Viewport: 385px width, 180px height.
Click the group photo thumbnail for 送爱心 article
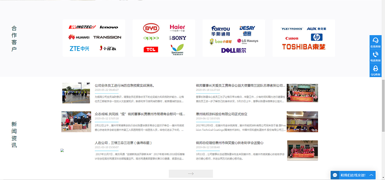[302, 150]
